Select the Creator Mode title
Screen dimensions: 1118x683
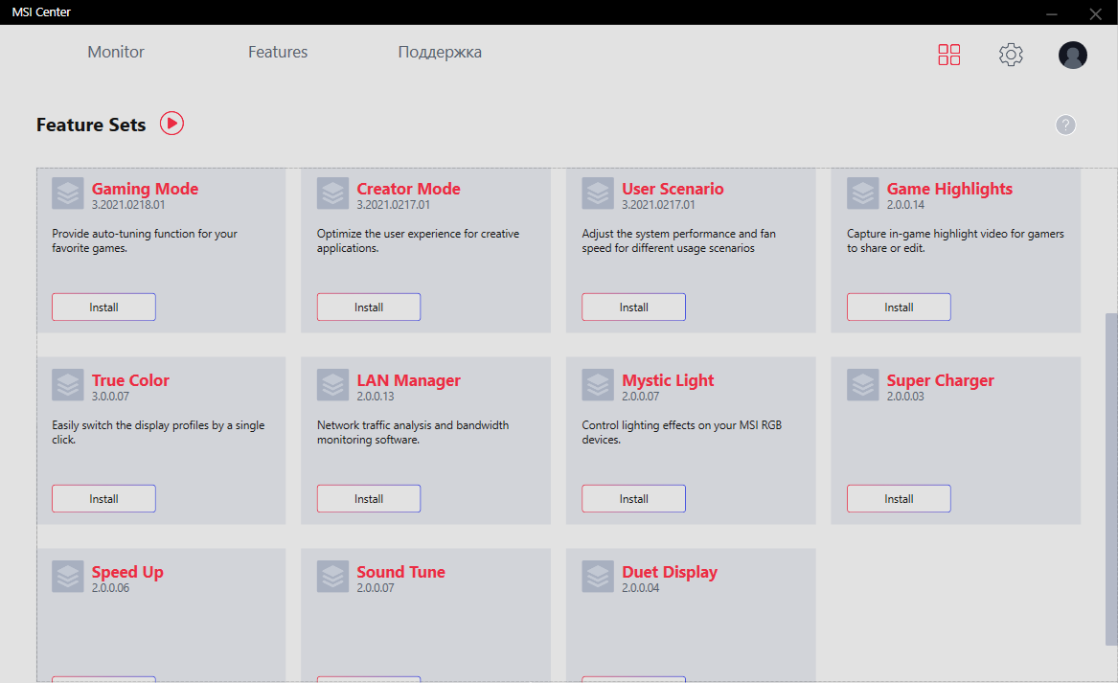(408, 189)
